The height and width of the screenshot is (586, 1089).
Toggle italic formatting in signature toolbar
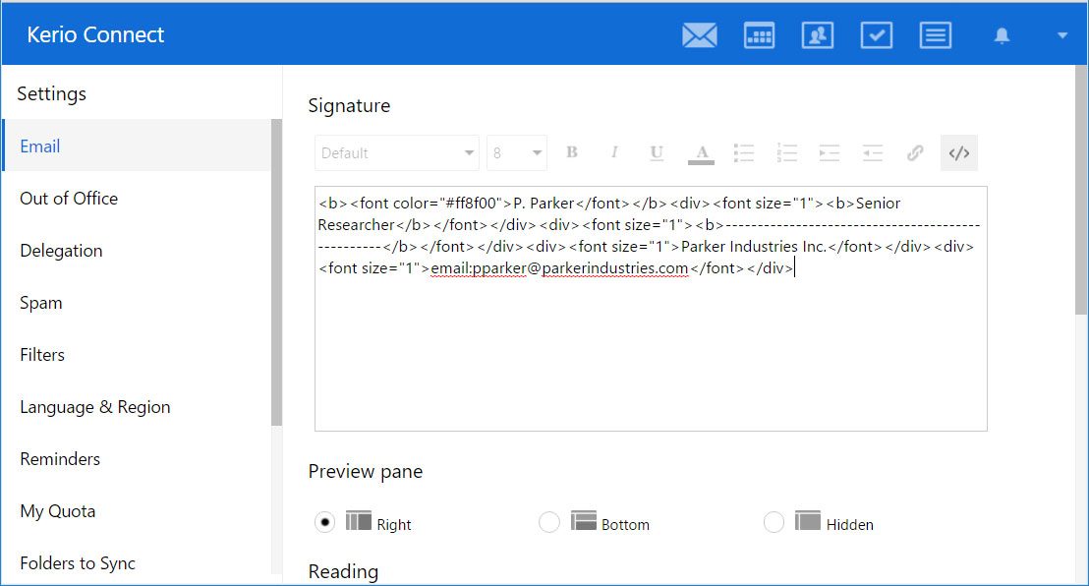614,152
